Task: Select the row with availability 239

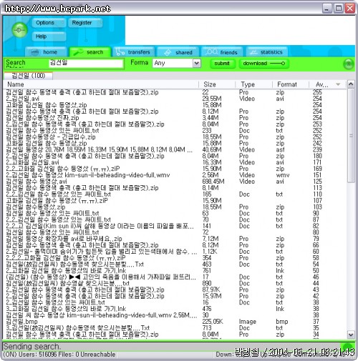Action: tap(174, 149)
